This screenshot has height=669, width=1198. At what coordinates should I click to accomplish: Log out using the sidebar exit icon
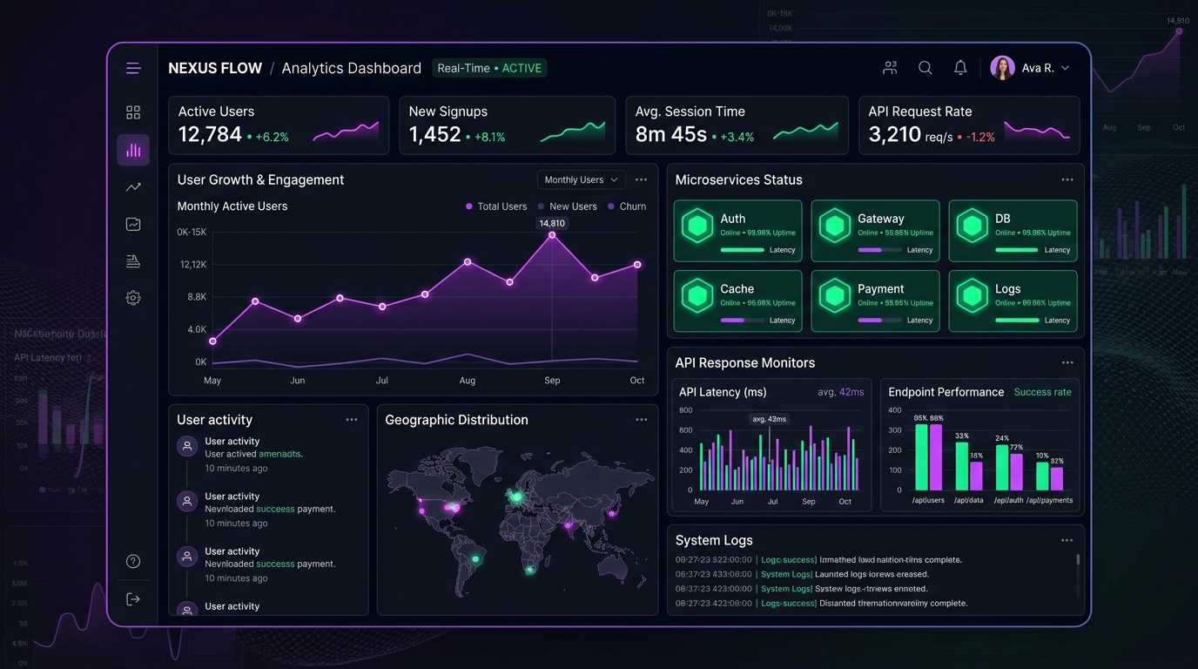click(133, 599)
